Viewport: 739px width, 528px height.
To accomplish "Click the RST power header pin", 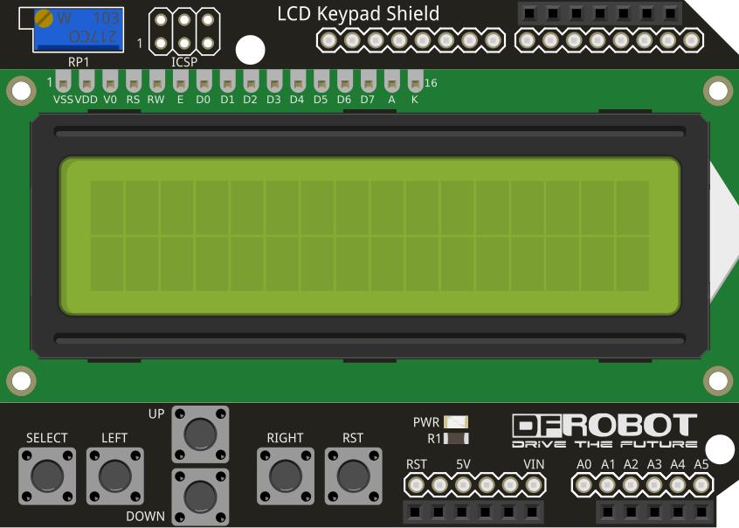I will [416, 485].
